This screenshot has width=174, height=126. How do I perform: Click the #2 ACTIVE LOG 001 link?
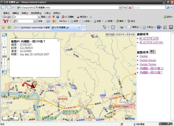click(x=151, y=42)
